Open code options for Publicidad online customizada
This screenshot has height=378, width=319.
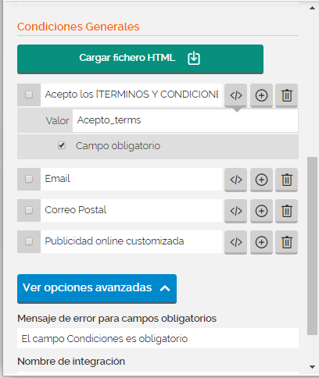tap(235, 242)
